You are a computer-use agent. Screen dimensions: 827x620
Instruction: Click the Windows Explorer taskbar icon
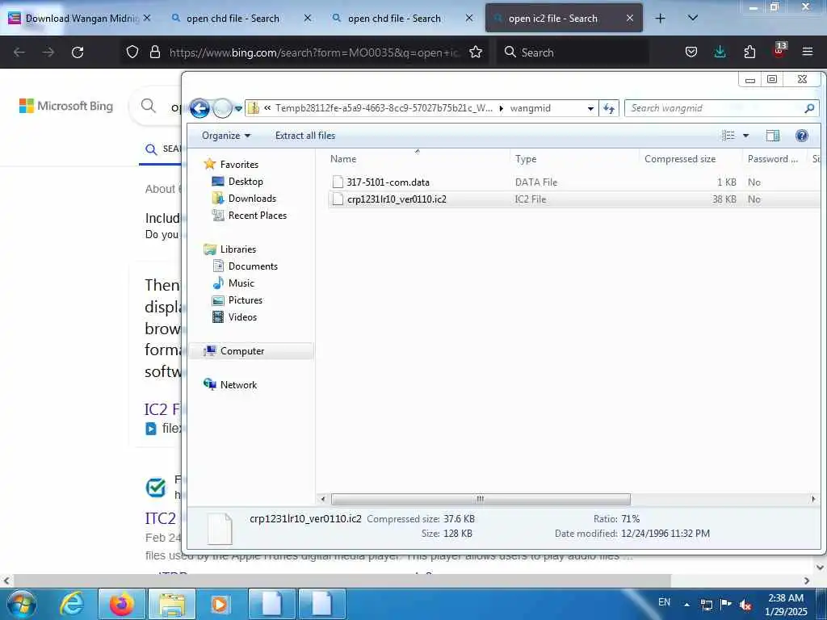pos(172,604)
